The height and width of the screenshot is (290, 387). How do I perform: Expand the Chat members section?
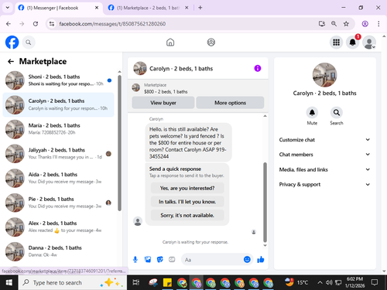coord(324,155)
